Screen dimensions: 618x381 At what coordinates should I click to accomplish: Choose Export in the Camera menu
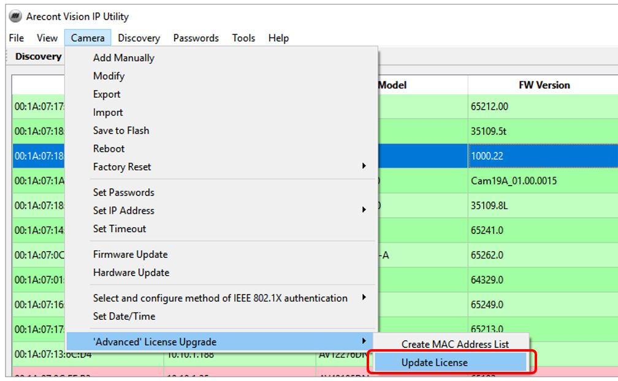[222, 94]
